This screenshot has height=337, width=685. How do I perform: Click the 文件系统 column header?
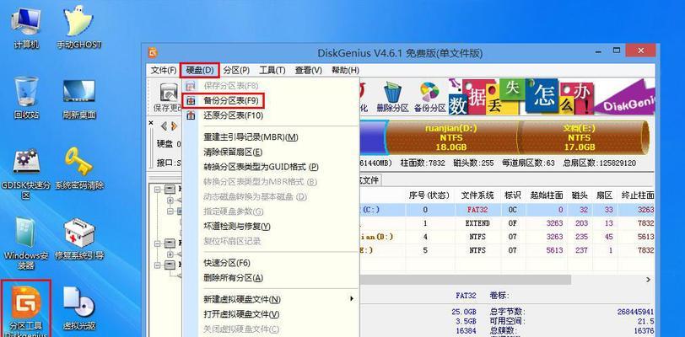(477, 195)
